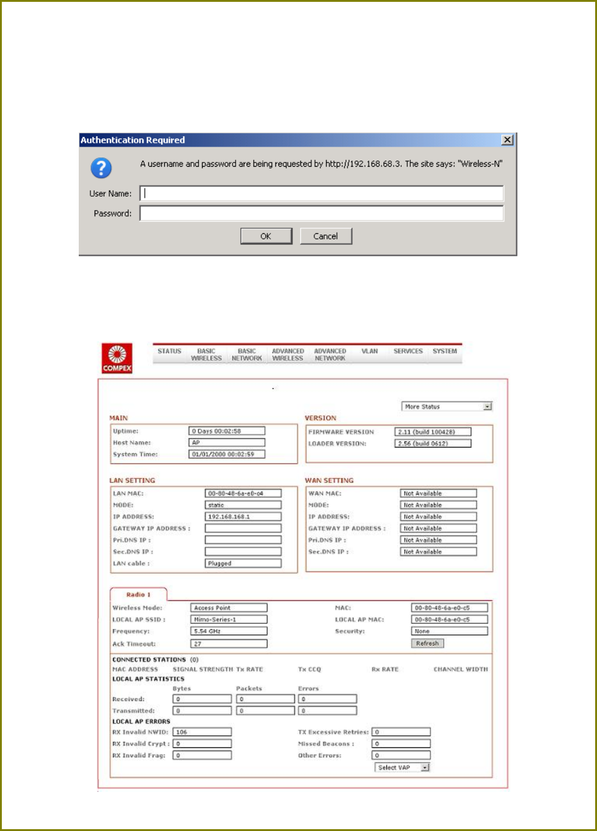Select the WAN MODE Not Available field
This screenshot has width=597, height=831.
coord(438,505)
